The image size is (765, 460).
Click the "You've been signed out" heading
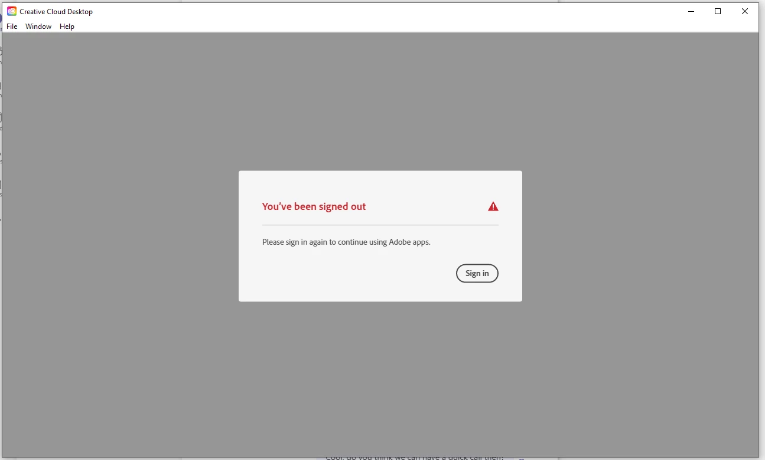pos(314,206)
